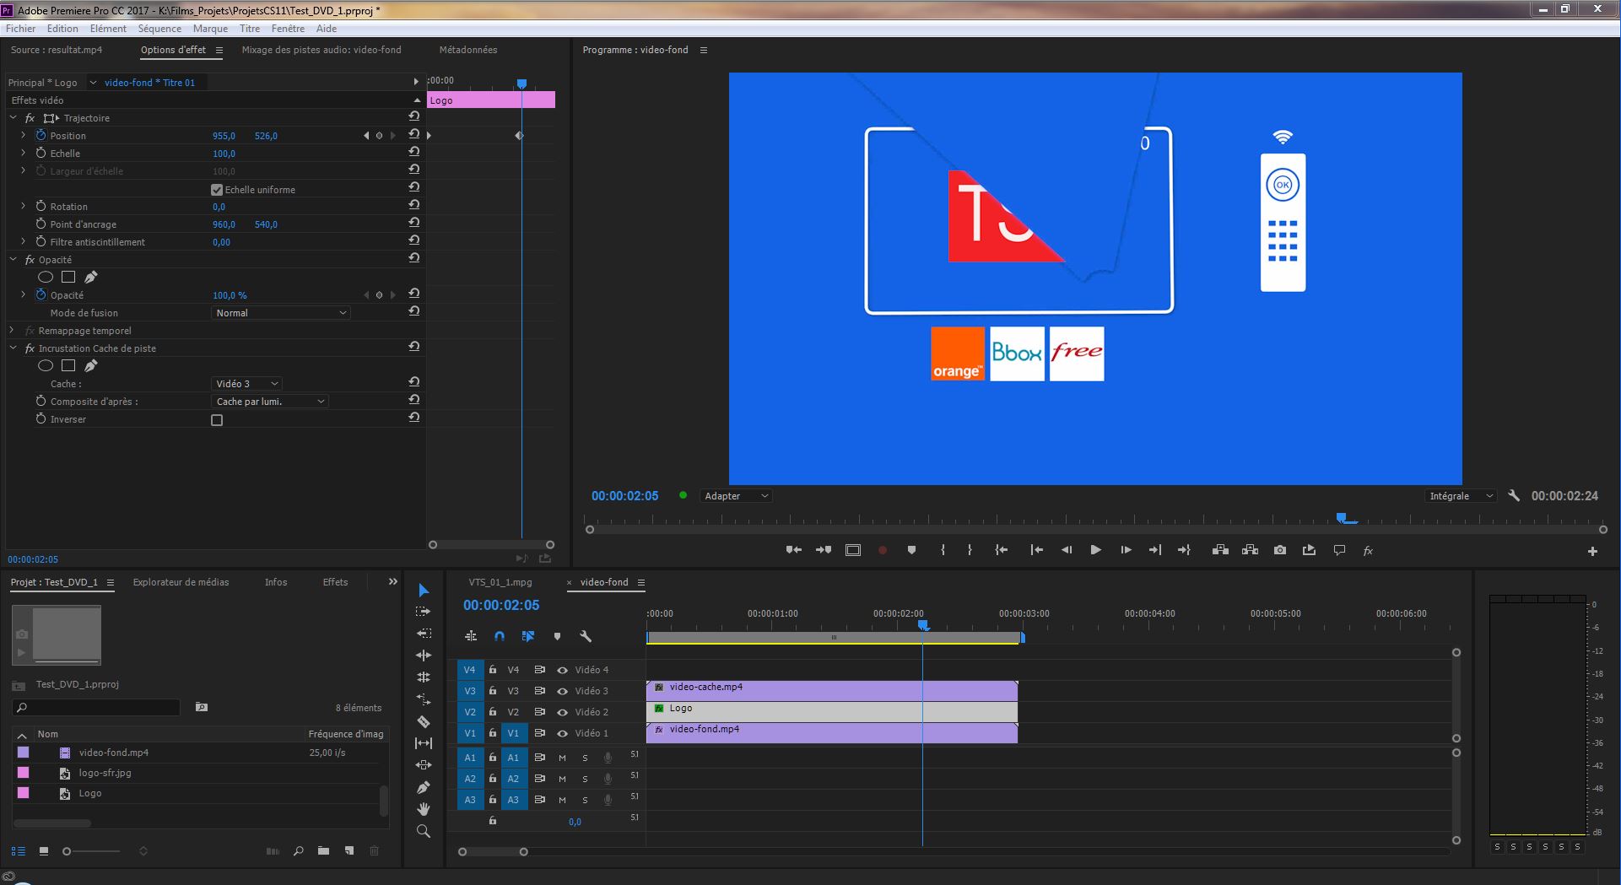
Task: Click Mark In bracket icon
Action: [x=943, y=550]
